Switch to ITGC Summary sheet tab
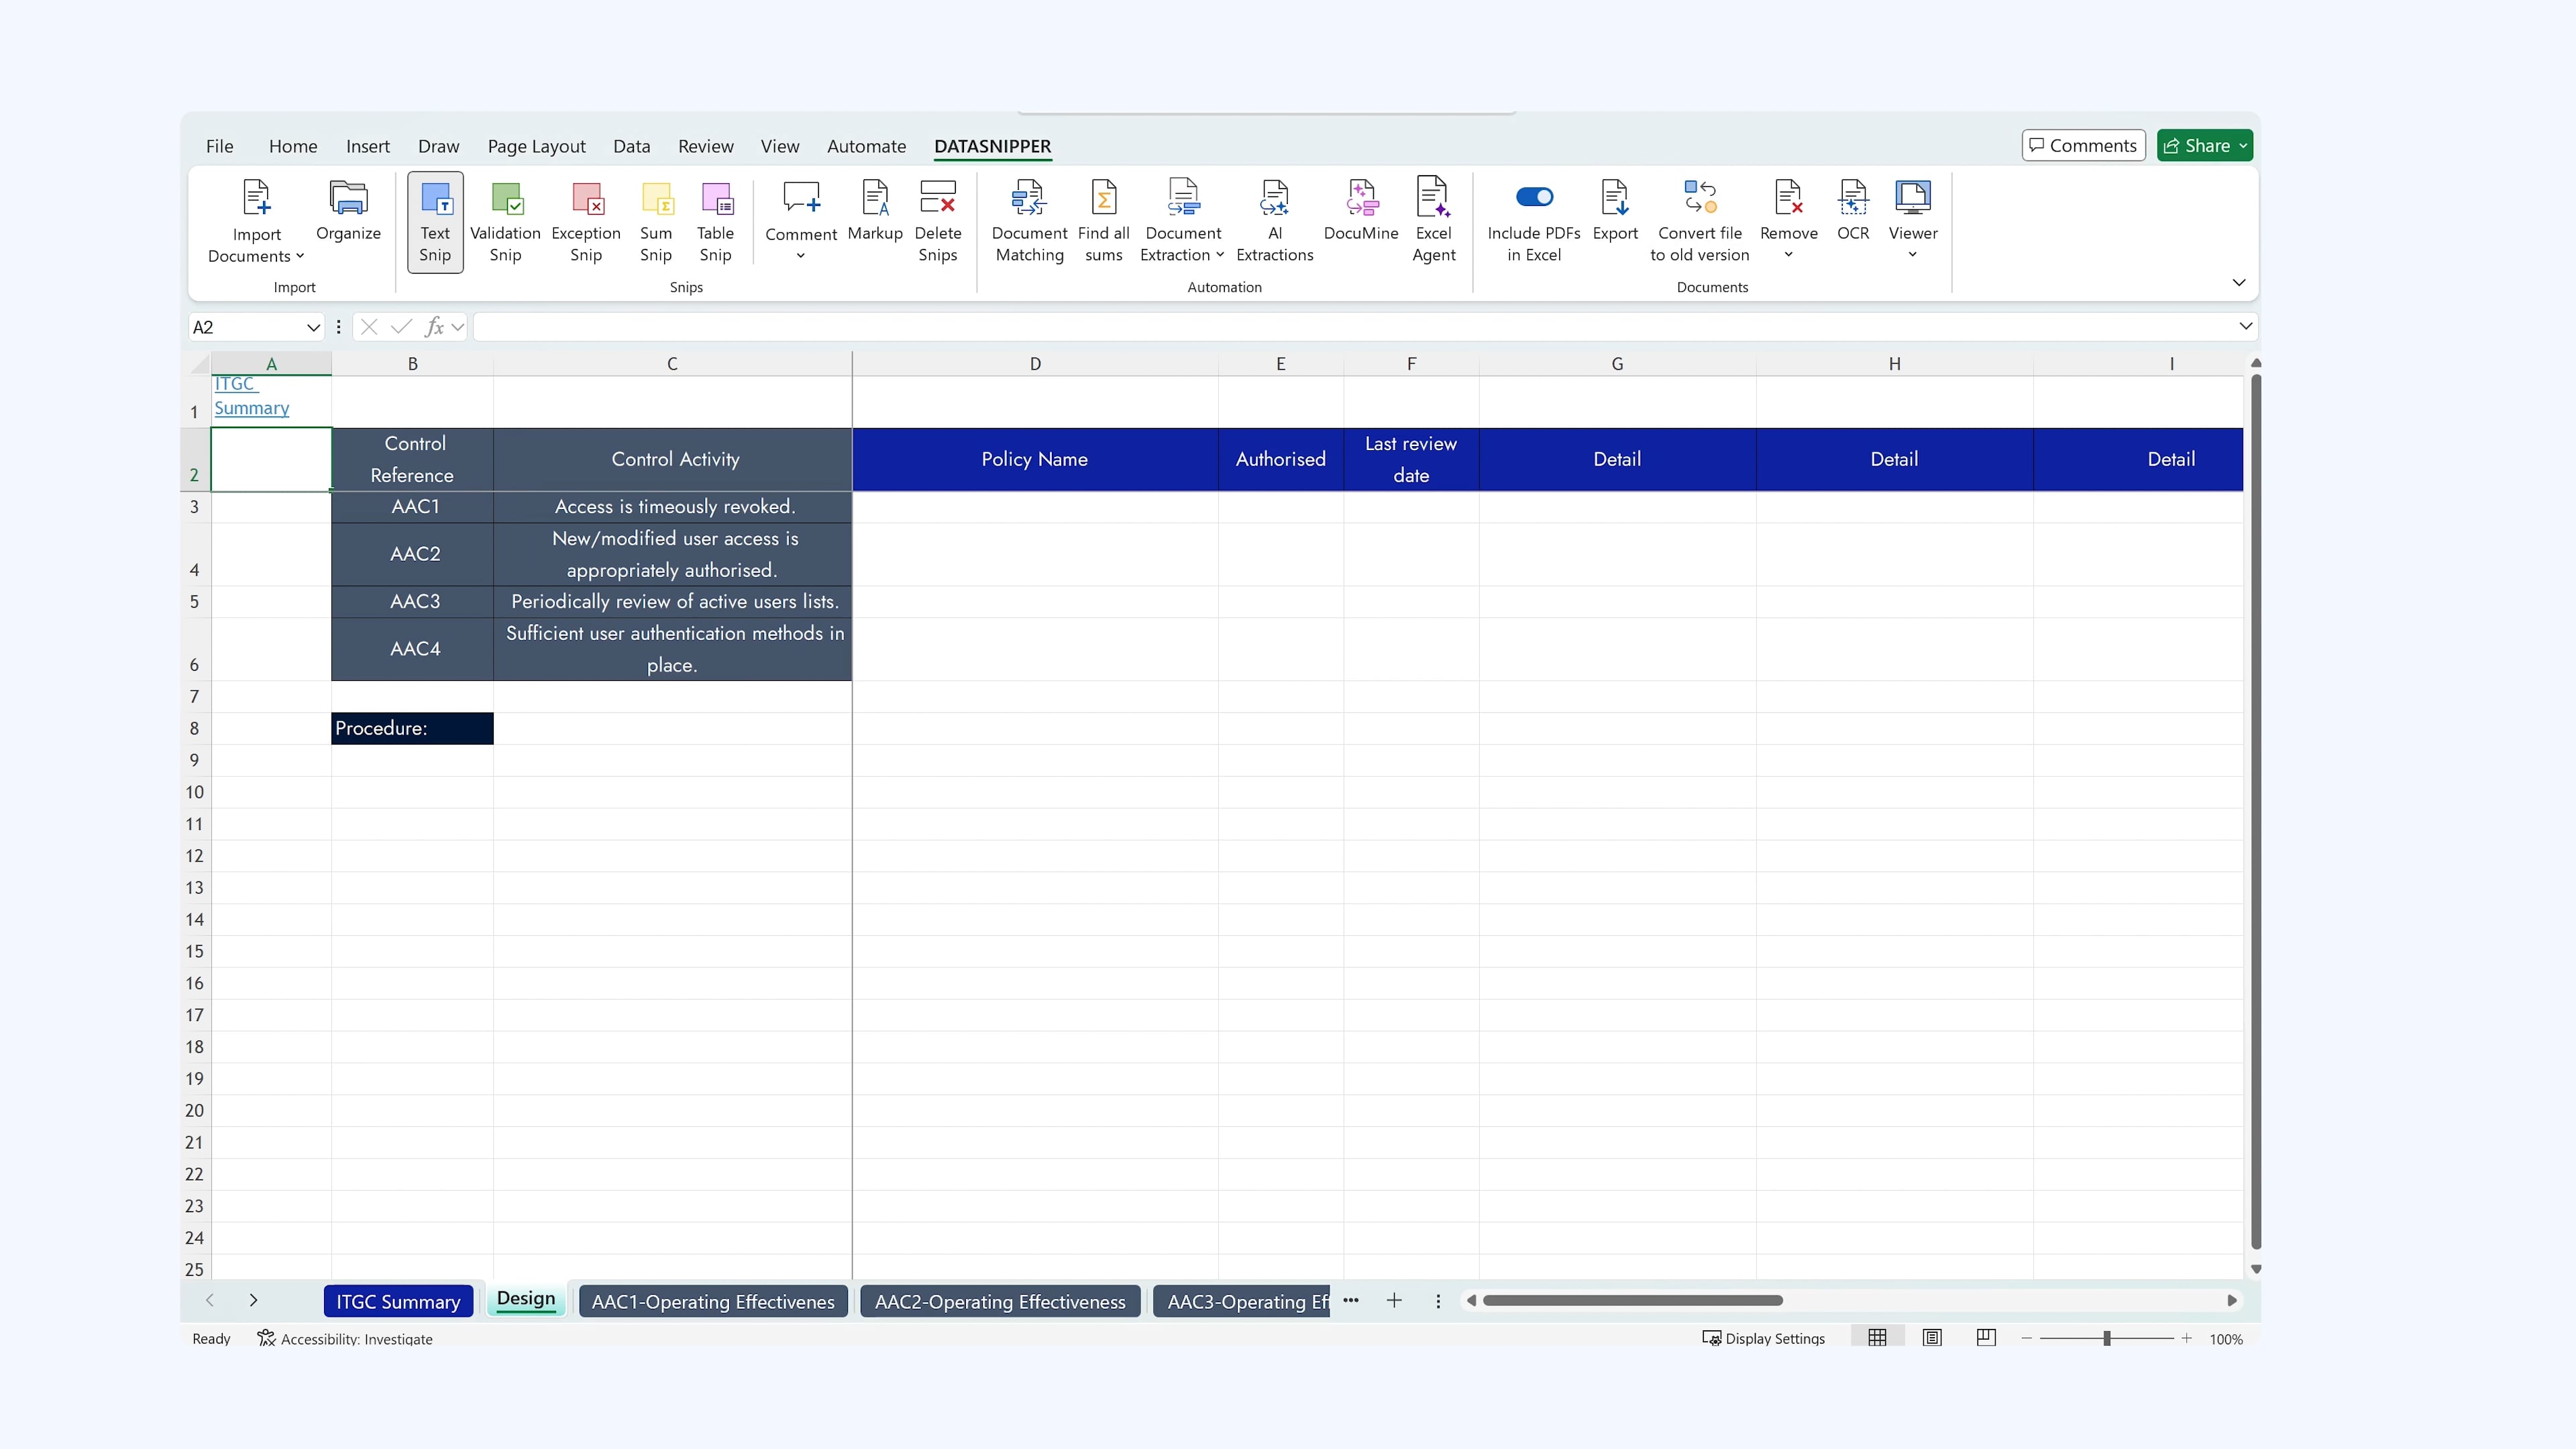The height and width of the screenshot is (1449, 2576). [398, 1301]
